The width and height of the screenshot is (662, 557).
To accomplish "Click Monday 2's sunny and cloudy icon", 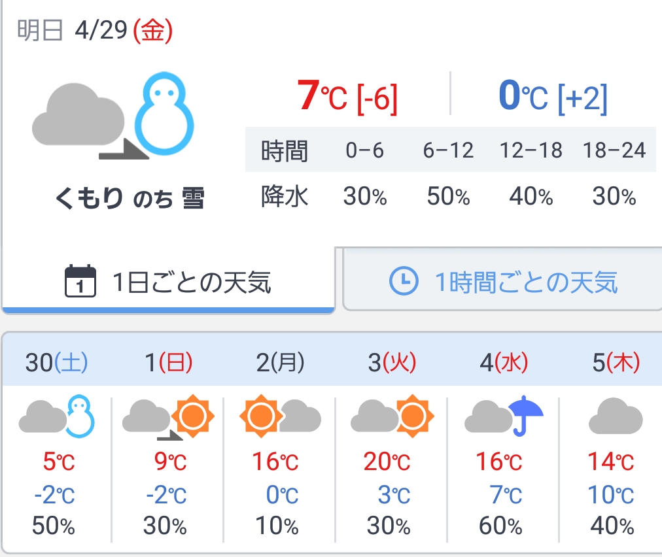I will [x=280, y=415].
